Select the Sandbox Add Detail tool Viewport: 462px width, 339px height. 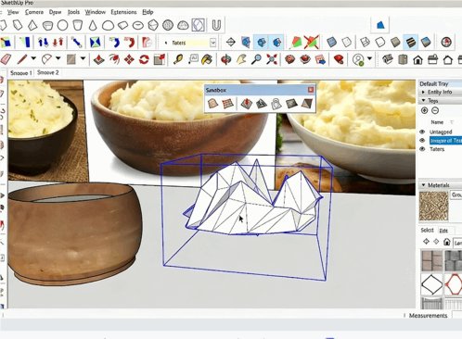[x=291, y=104]
